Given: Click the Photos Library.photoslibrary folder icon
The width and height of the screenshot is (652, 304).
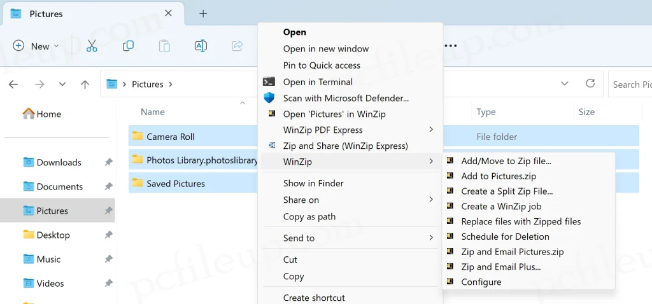Looking at the screenshot, I should tap(138, 159).
